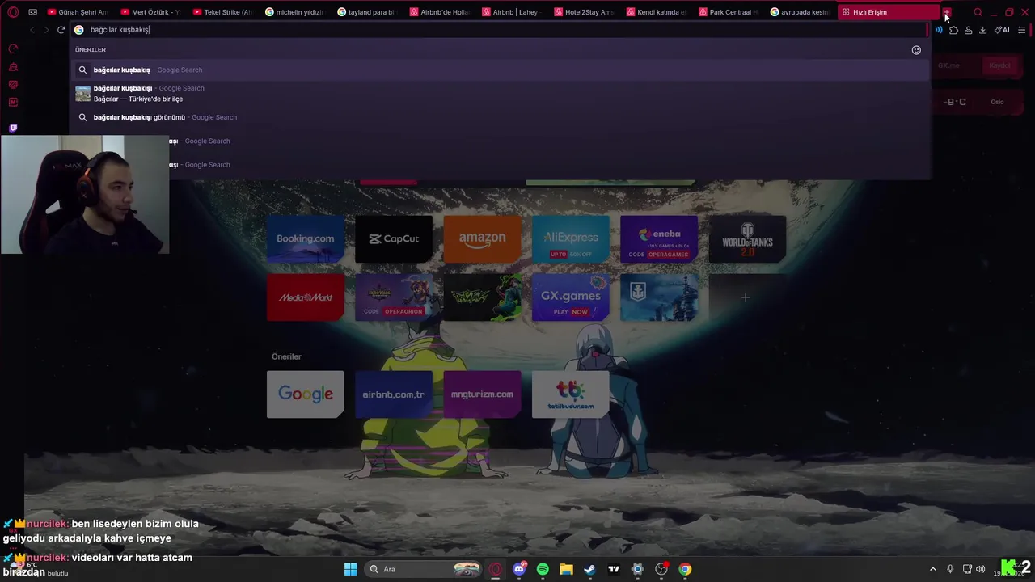Viewport: 1035px width, 582px height.
Task: Open Steam from the taskbar
Action: point(589,569)
